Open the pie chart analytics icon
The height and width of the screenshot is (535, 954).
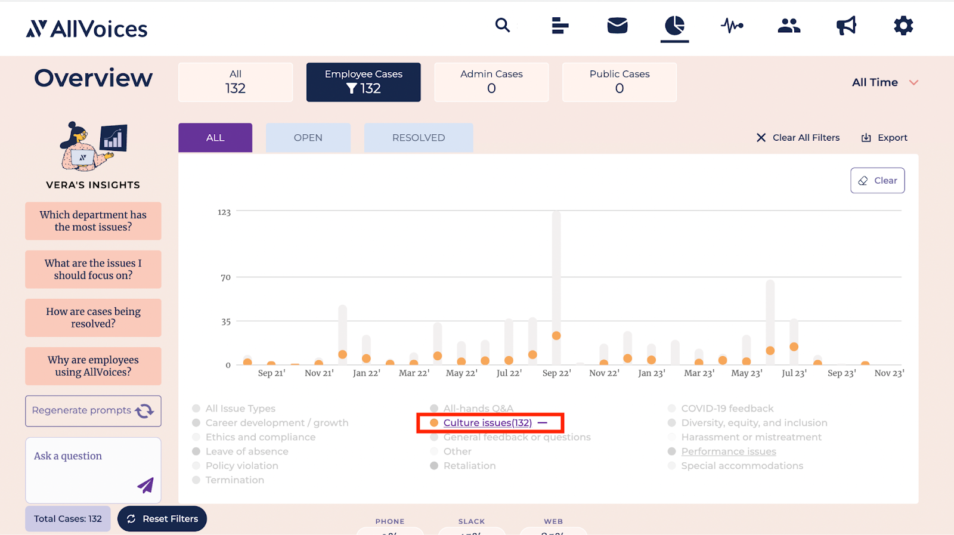[x=674, y=26]
